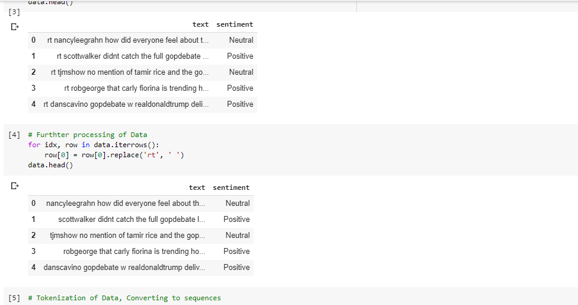Image resolution: width=578 pixels, height=305 pixels.
Task: Click Neutral sentiment in second table row 2
Action: click(237, 236)
